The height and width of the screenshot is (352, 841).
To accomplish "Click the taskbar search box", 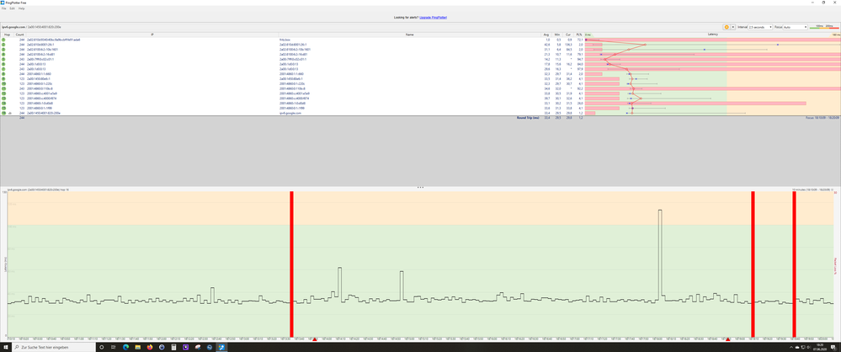I will 54,347.
